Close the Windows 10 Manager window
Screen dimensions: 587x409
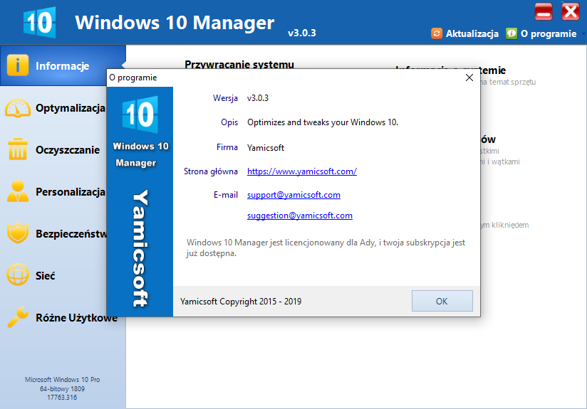coord(570,11)
